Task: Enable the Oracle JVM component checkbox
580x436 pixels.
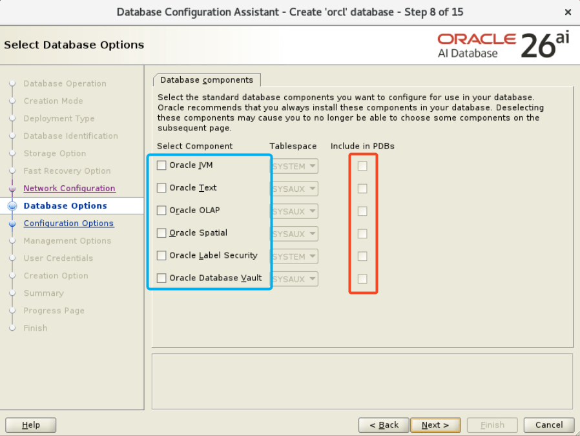Action: pyautogui.click(x=161, y=165)
